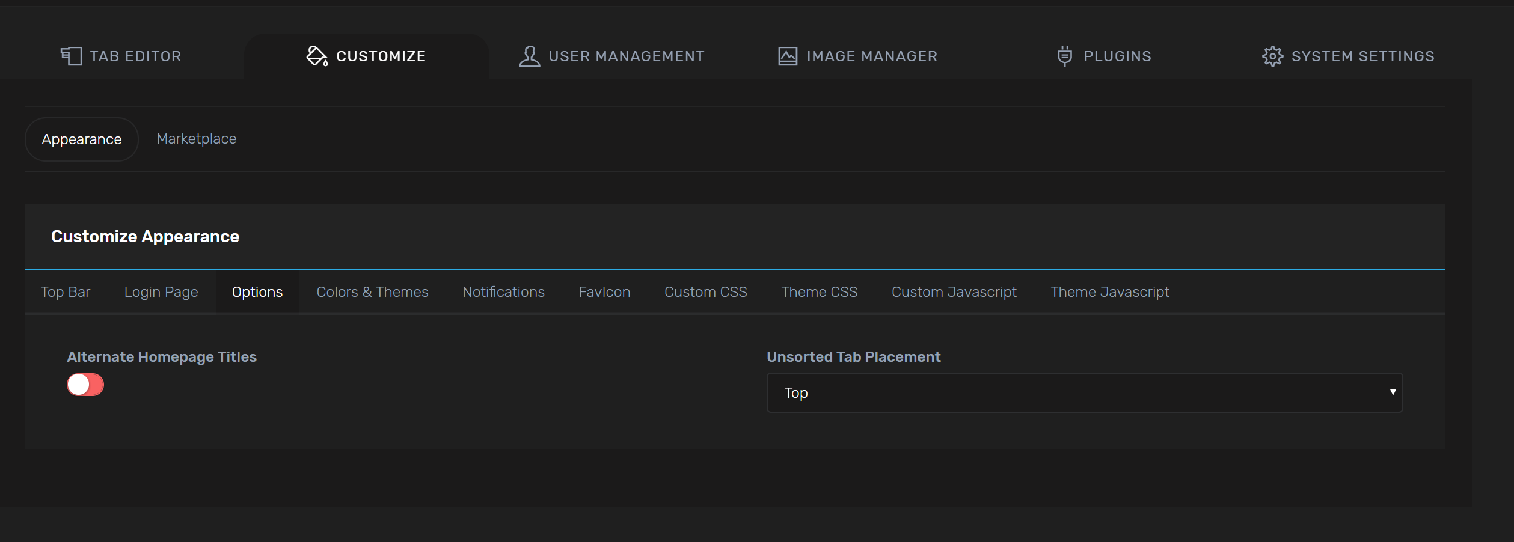Screen dimensions: 1514x542
Task: Open the Top Bar settings tab
Action: tap(66, 292)
